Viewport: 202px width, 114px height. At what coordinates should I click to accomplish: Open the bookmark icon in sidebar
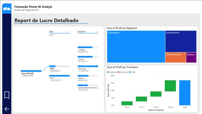(7, 95)
